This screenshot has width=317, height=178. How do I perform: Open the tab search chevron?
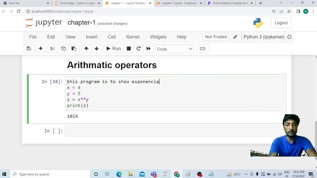pyautogui.click(x=281, y=3)
